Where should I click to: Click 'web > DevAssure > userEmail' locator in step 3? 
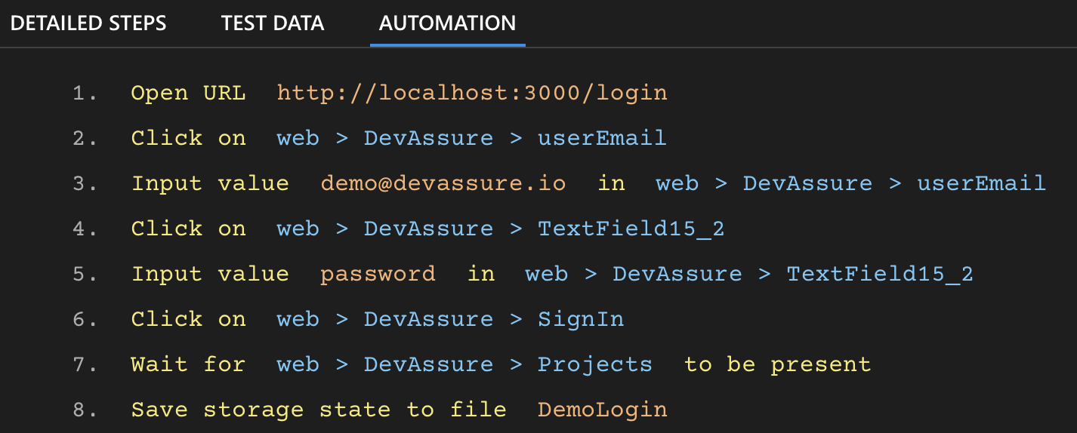click(x=850, y=183)
